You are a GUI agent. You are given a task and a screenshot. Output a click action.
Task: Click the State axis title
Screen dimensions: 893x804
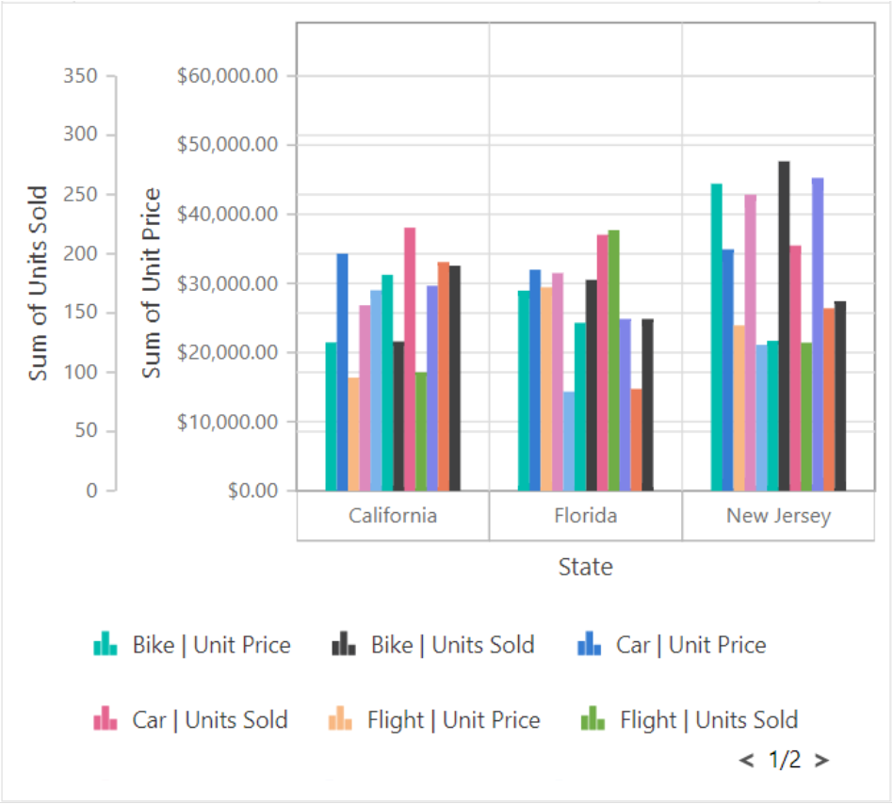pos(585,567)
